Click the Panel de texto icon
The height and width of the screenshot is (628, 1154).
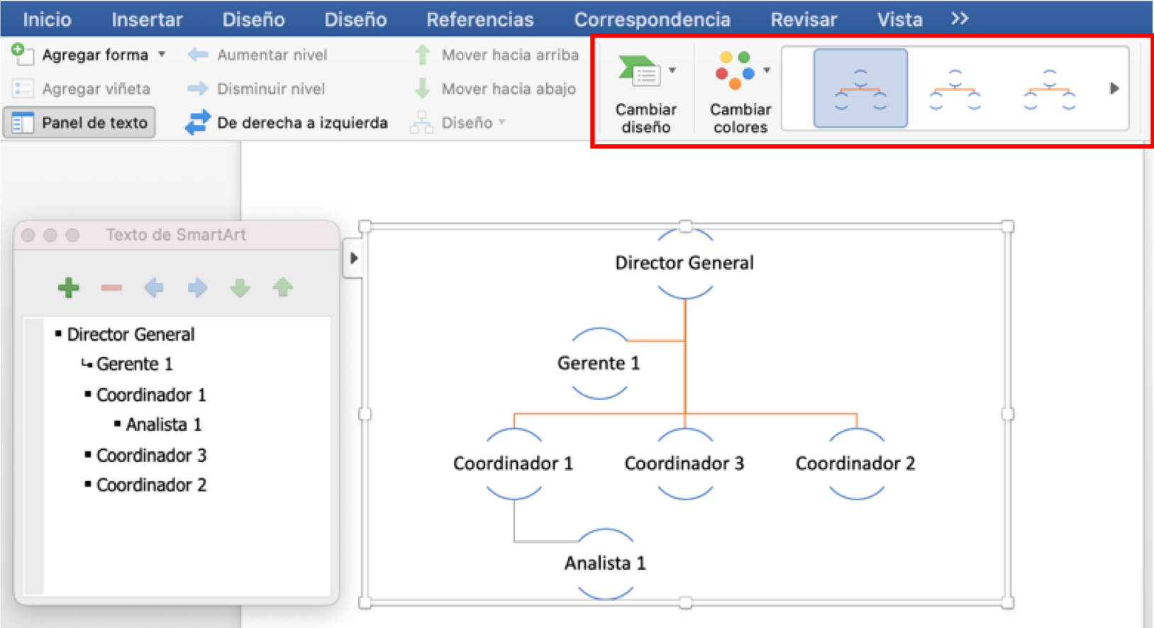click(23, 123)
